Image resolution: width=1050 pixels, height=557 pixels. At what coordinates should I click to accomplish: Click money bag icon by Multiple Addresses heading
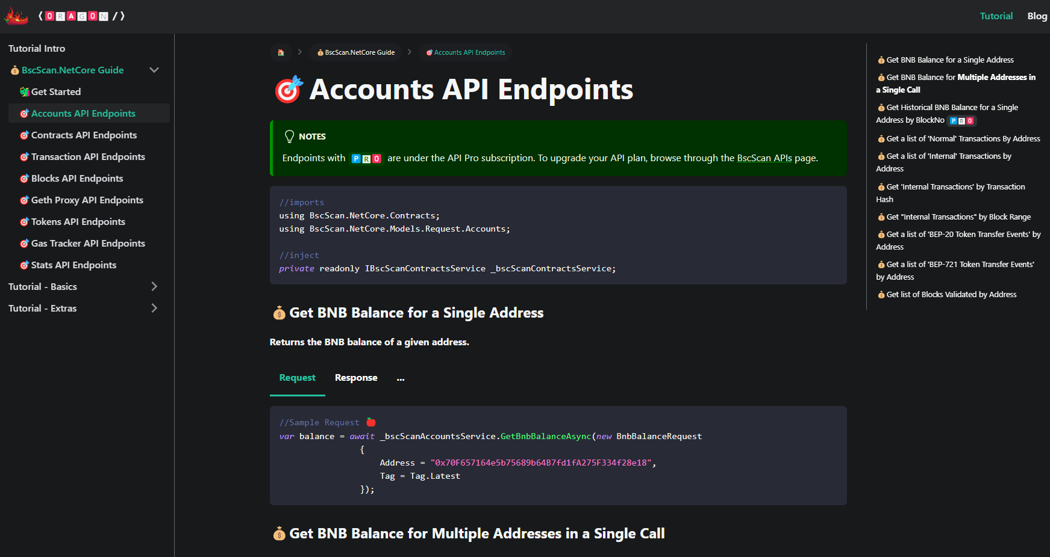[x=279, y=534]
